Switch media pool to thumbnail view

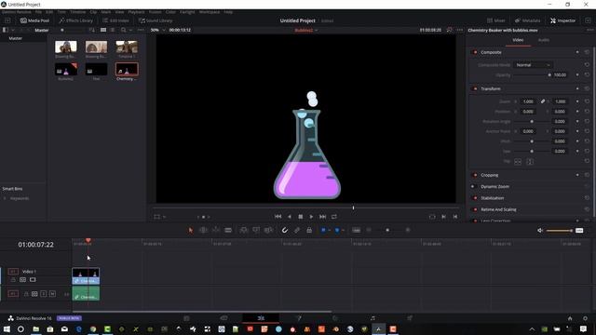point(103,30)
